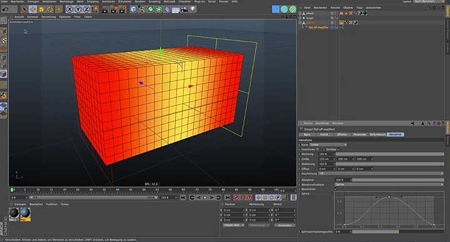450x242 pixels.
Task: Go to the start of the animation
Action: [182, 198]
